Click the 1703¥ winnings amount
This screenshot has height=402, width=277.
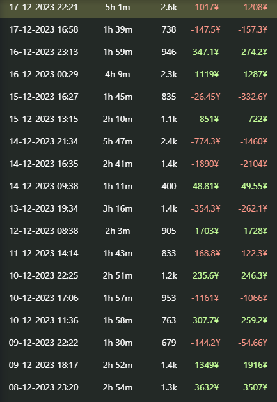(x=207, y=231)
